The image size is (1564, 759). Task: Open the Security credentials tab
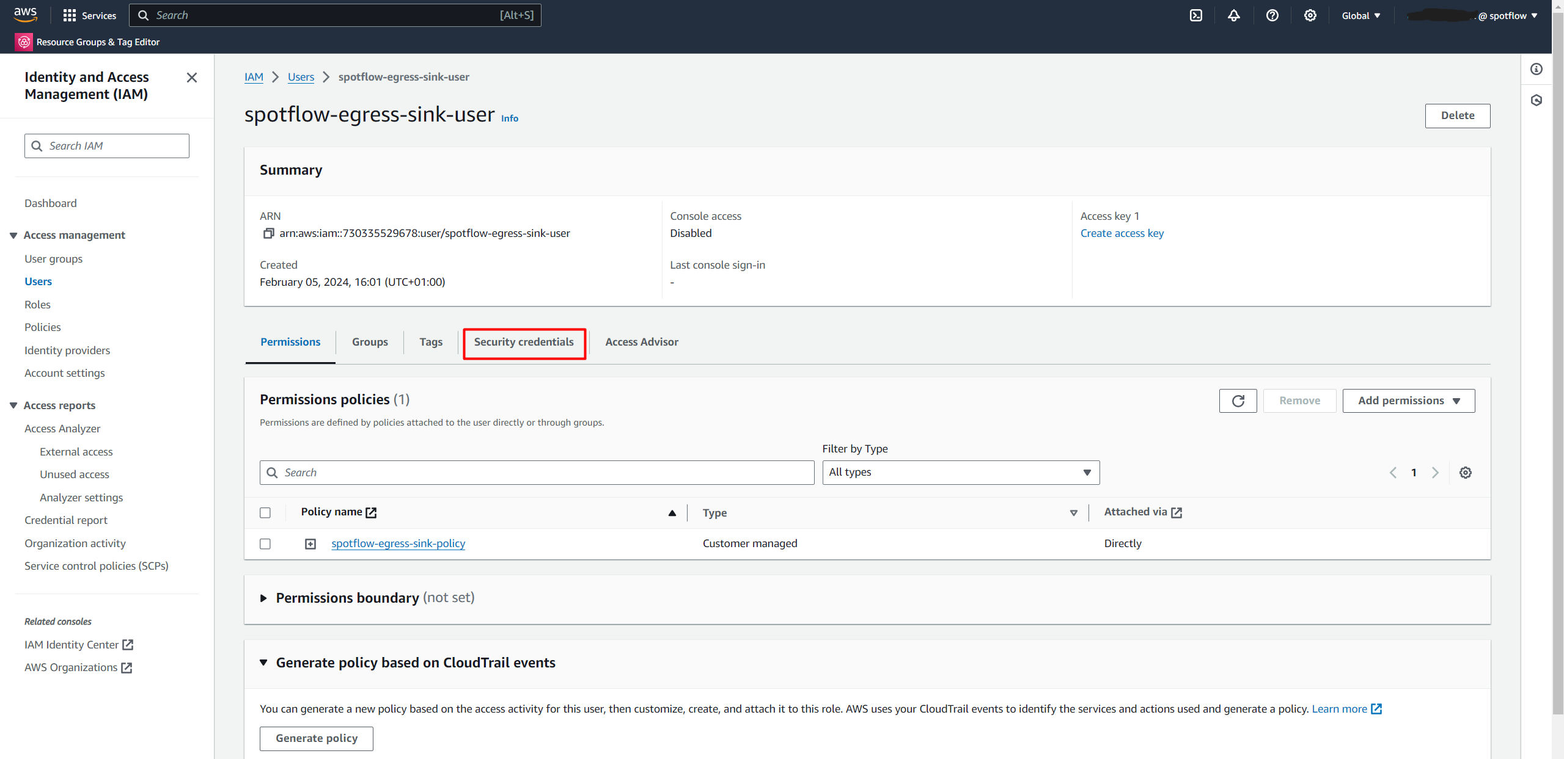point(524,342)
